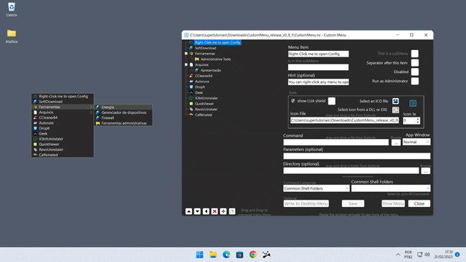Delete selected item with red X button
This screenshot has width=466, height=262.
214,211
